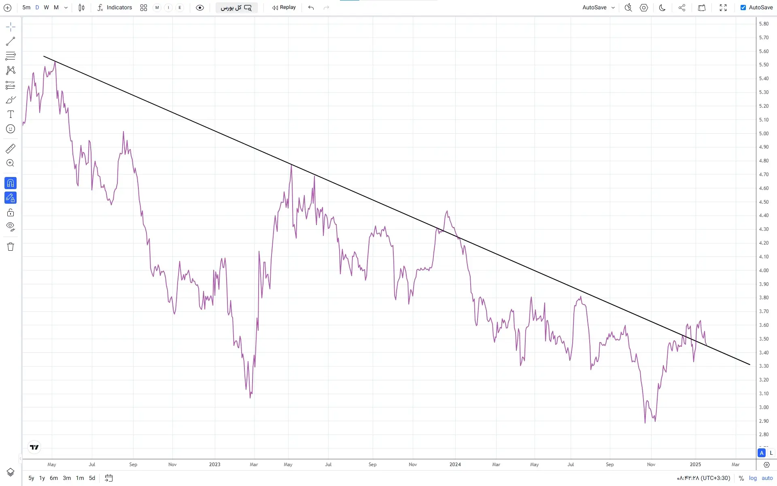Image resolution: width=777 pixels, height=486 pixels.
Task: Open the object tree layers icon
Action: coord(11,472)
